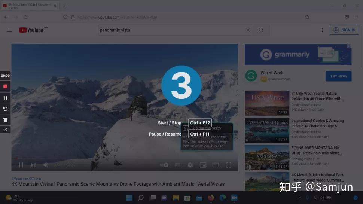This screenshot has width=363, height=204.
Task: Open the Grammarly banner ad
Action: [298, 54]
